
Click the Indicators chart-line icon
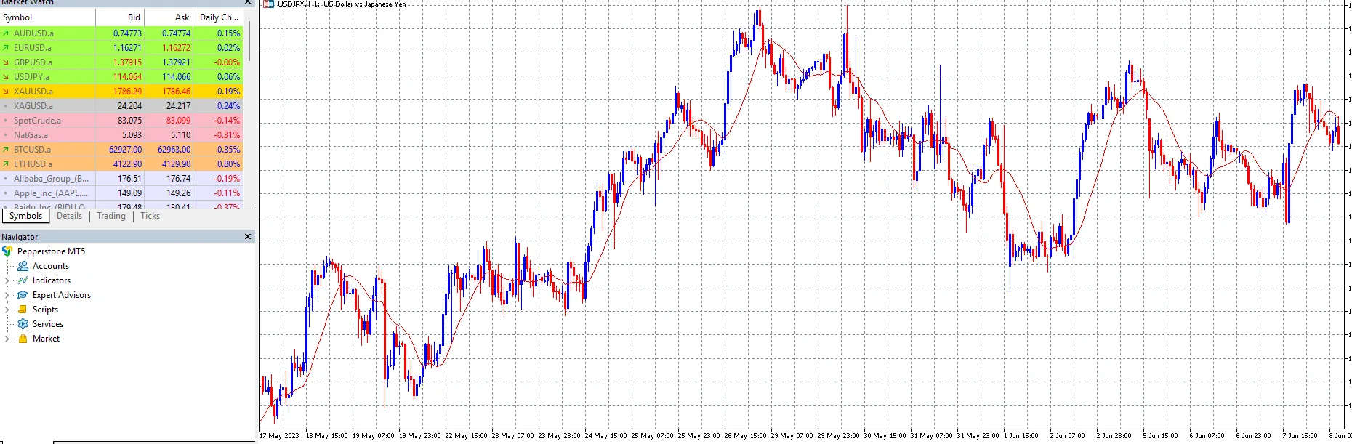(23, 280)
